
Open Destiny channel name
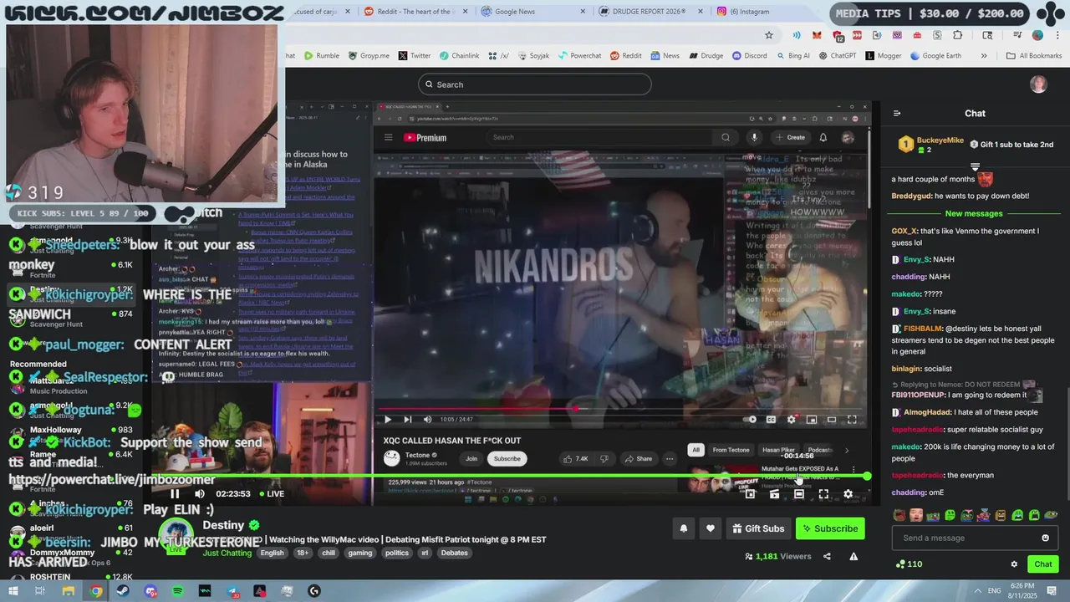(223, 525)
